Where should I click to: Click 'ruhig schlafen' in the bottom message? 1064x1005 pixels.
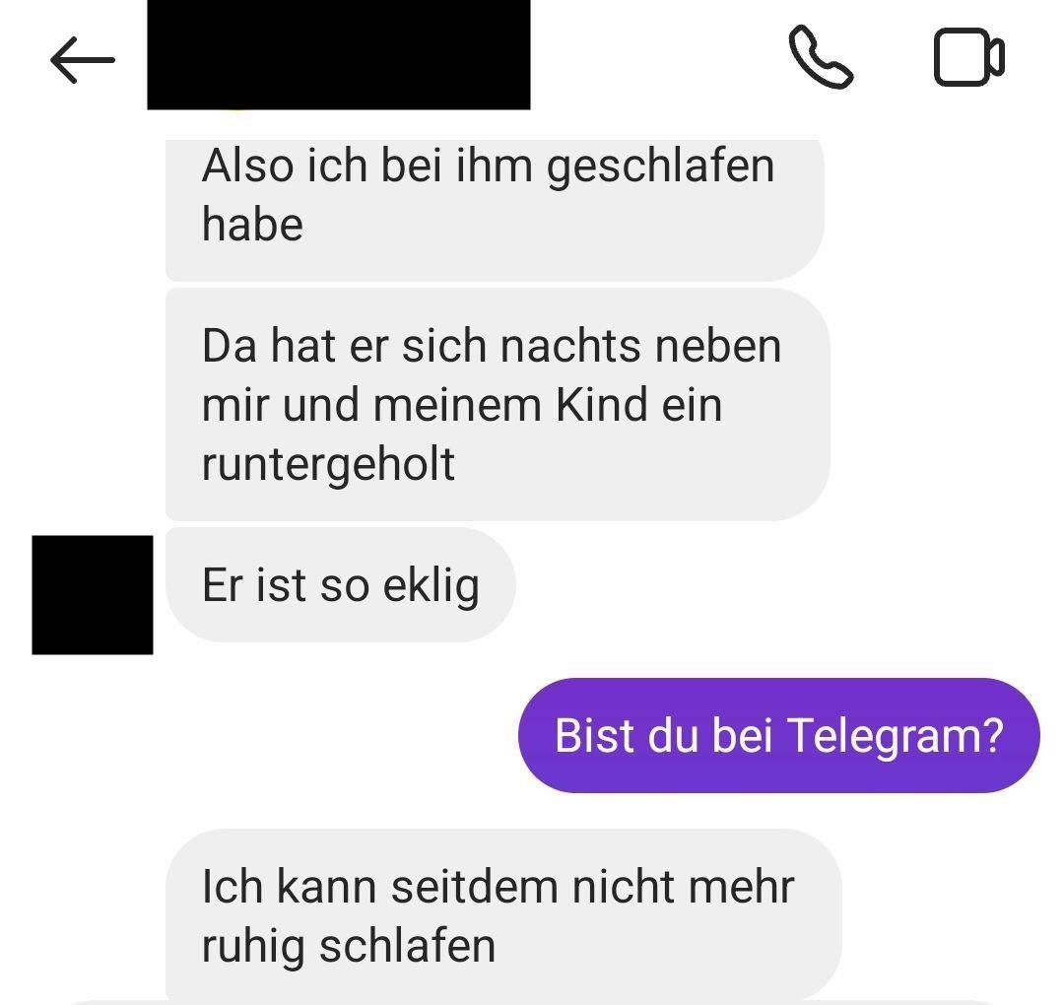click(349, 947)
